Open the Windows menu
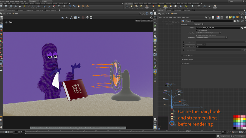246x138 pixels. 17,1
